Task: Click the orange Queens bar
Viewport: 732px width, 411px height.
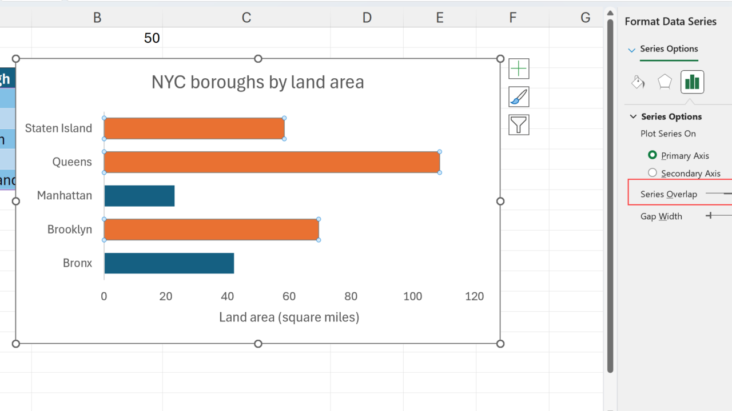Action: point(272,162)
